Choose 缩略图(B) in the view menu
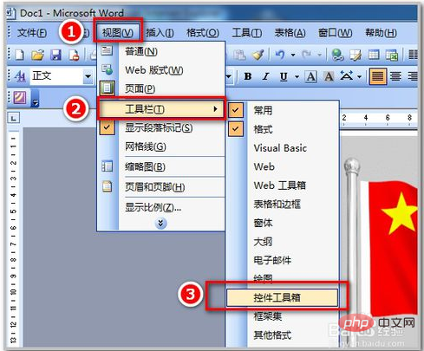This screenshot has height=351, width=424. click(x=161, y=166)
